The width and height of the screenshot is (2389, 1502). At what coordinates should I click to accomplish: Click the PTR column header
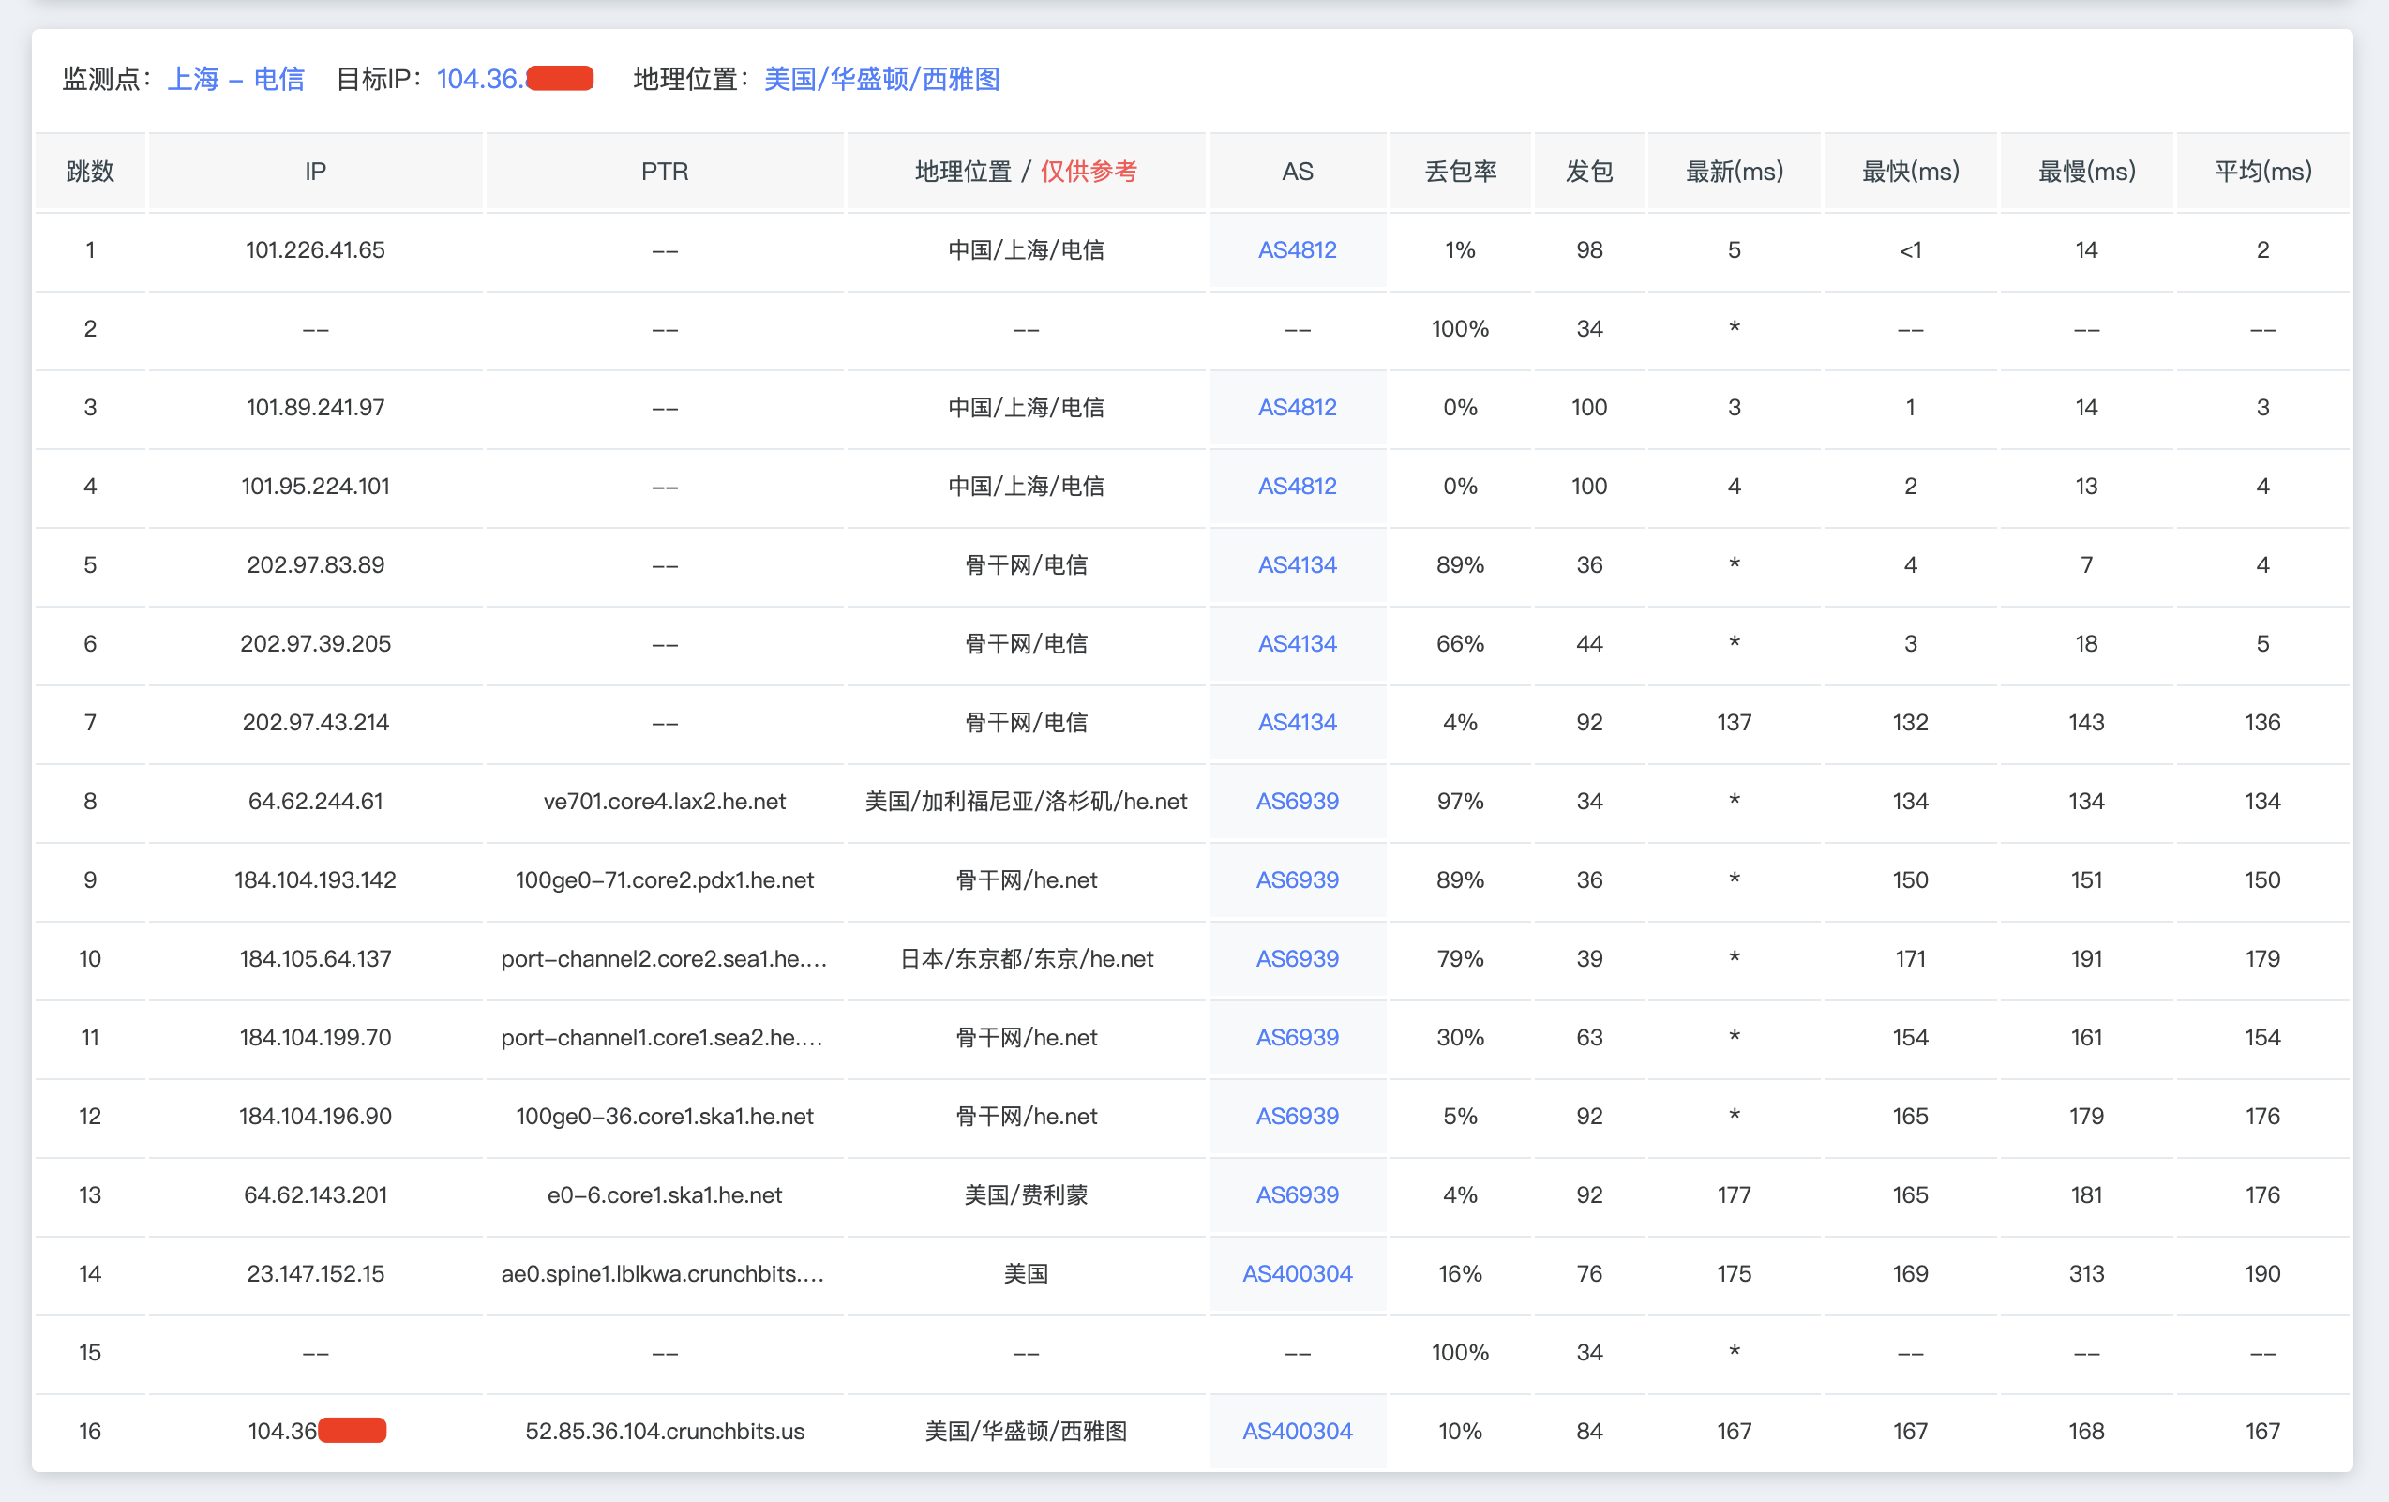pos(665,172)
